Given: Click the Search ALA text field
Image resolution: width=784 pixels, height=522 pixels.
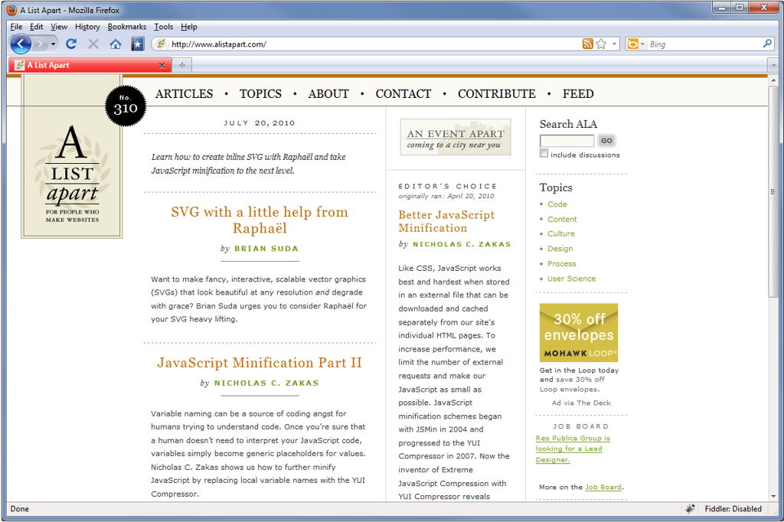Looking at the screenshot, I should click(x=567, y=141).
